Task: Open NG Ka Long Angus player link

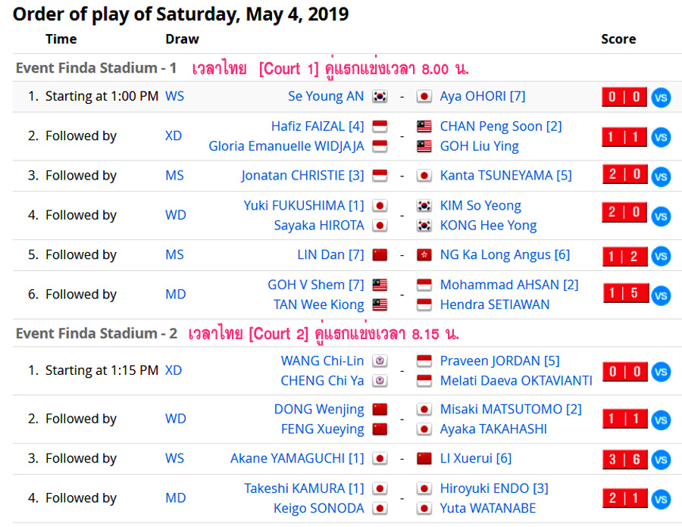Action: coord(505,254)
